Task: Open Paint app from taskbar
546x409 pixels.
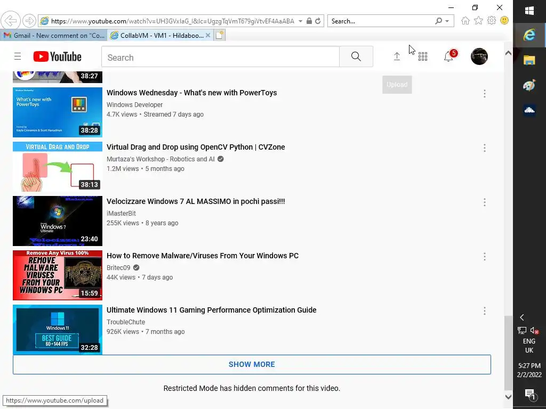Action: (x=529, y=85)
